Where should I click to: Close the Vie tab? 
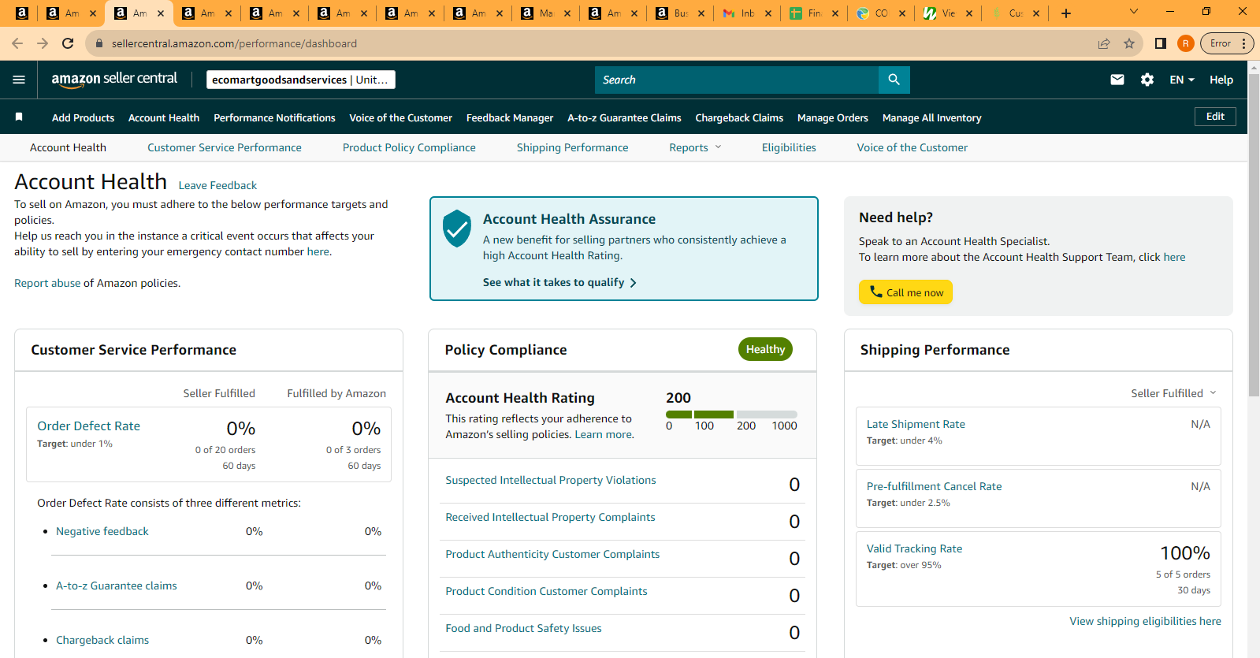(969, 13)
